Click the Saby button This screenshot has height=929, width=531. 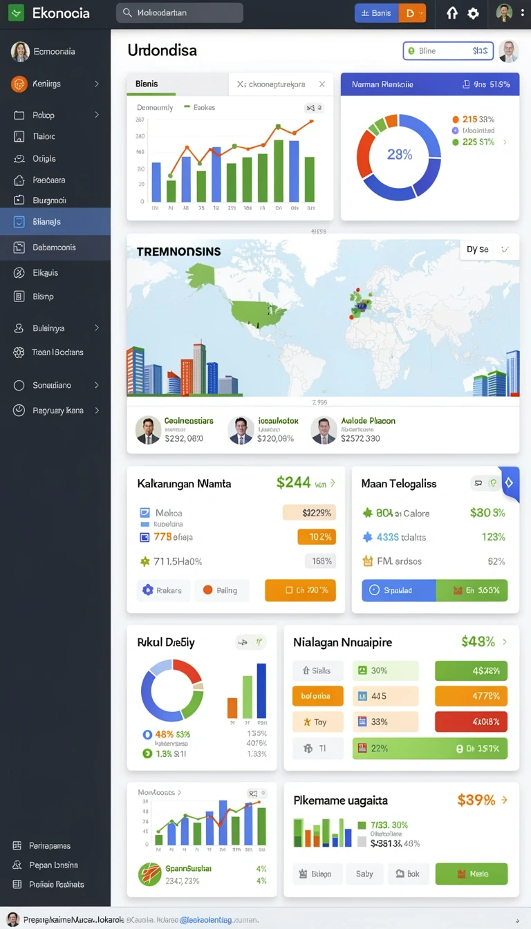coord(364,874)
